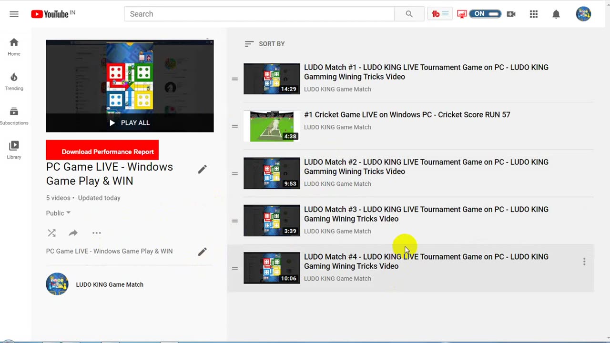This screenshot has height=343, width=610.
Task: Edit the playlist description pencil icon
Action: tap(203, 252)
